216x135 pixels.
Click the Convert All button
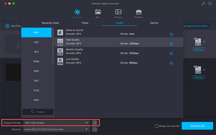pos(197,126)
